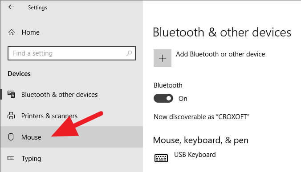Click the Home house icon

(x=12, y=32)
